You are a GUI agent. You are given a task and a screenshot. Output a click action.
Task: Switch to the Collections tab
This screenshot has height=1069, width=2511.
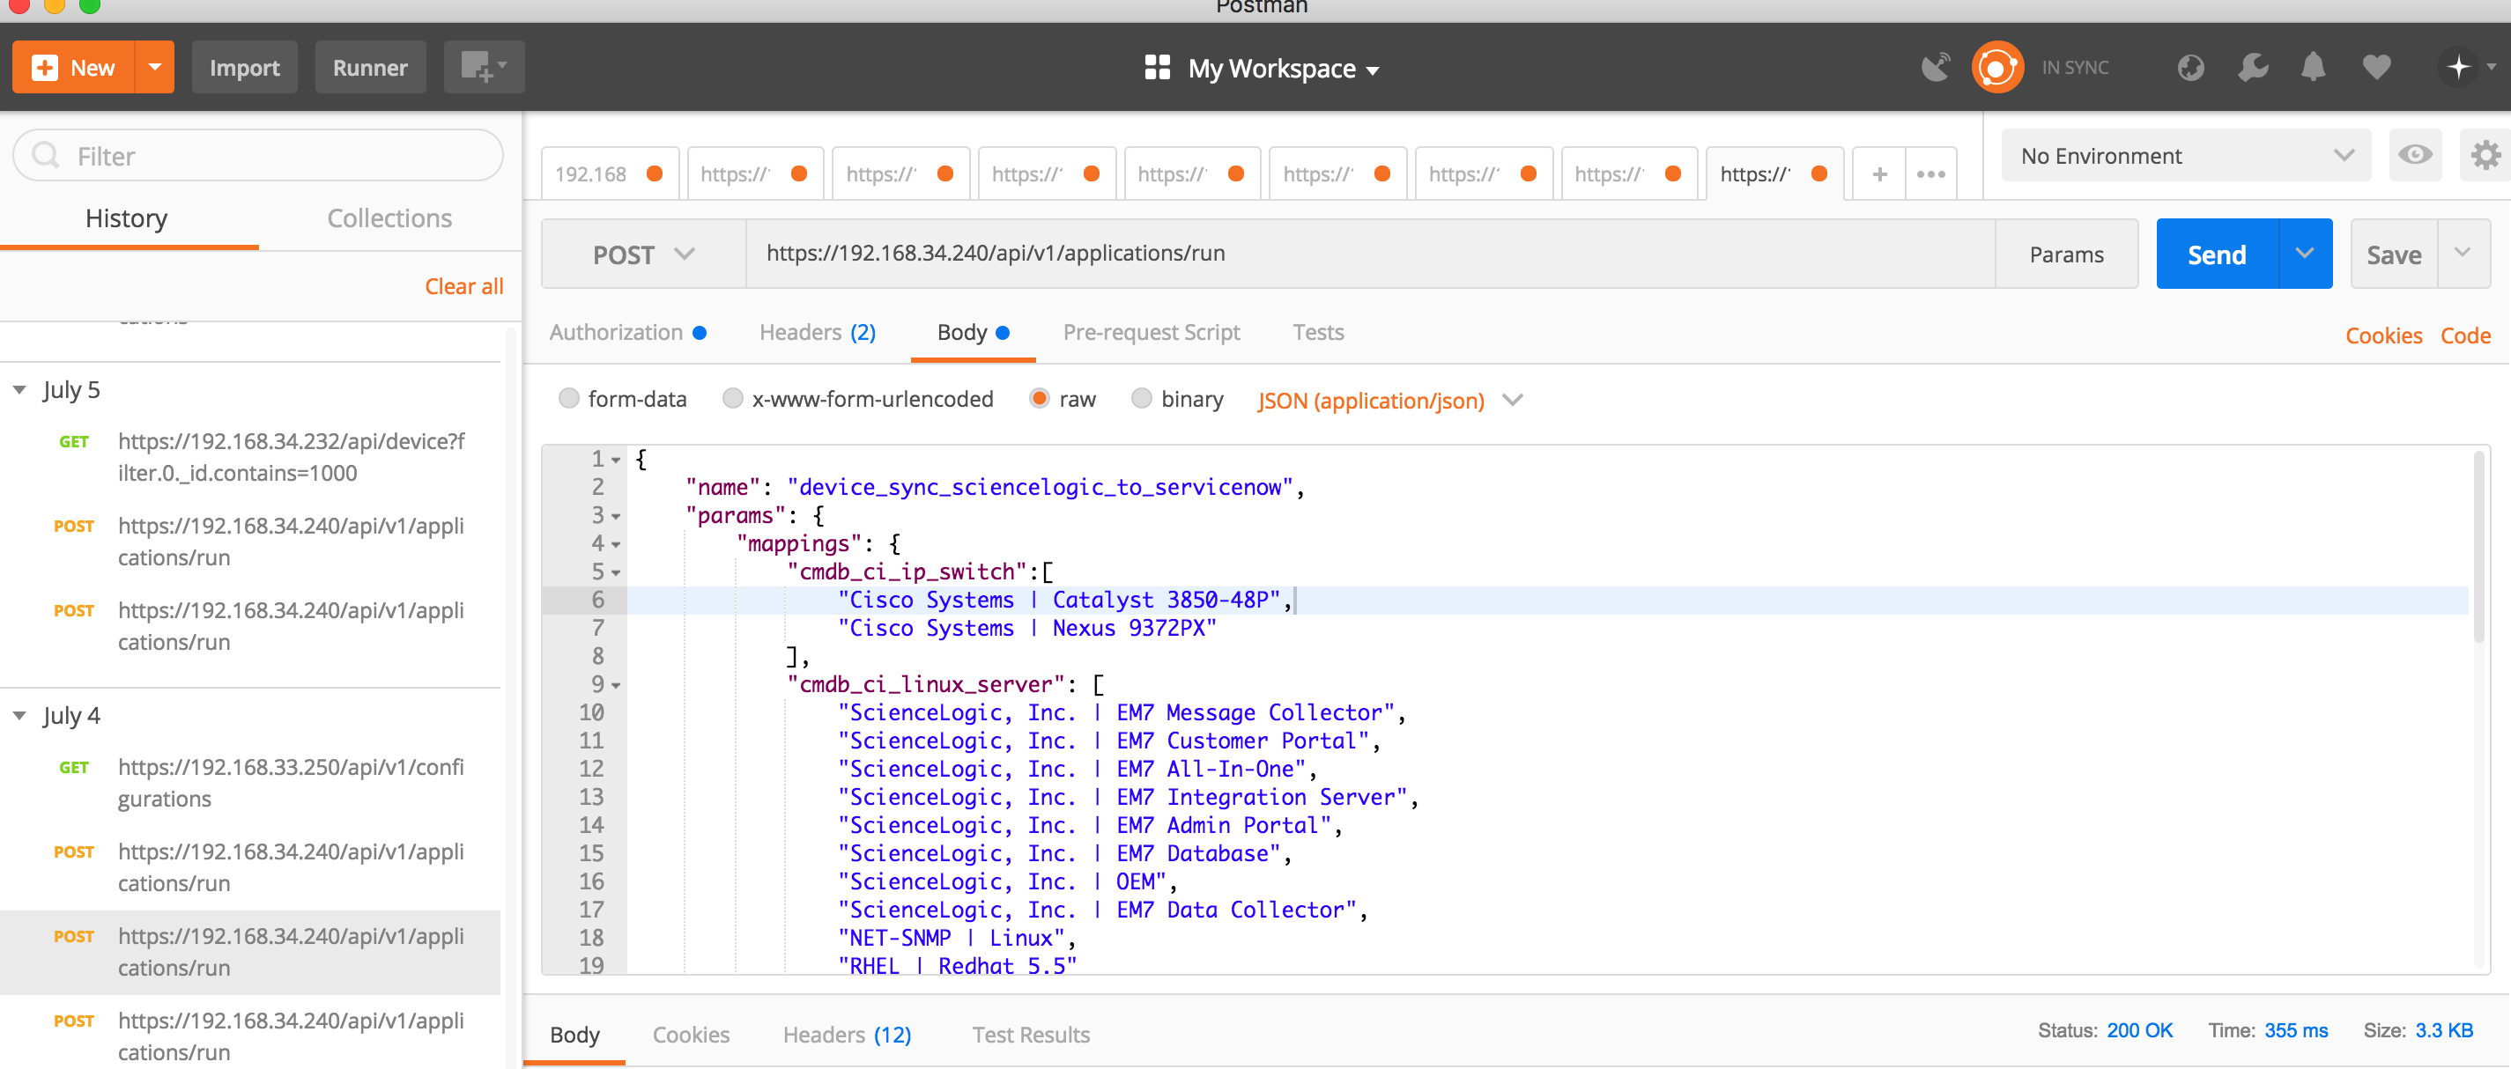[389, 218]
